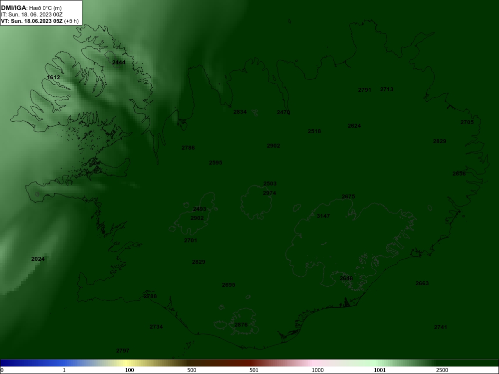
Task: Click the legend label 501
Action: (x=254, y=370)
